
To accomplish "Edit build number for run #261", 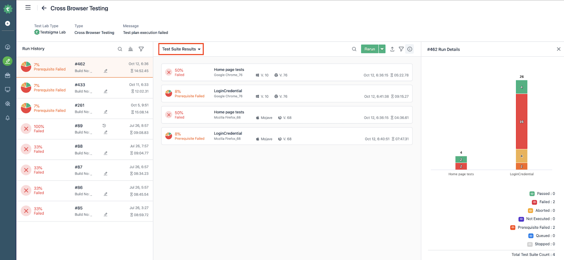I will click(x=105, y=112).
